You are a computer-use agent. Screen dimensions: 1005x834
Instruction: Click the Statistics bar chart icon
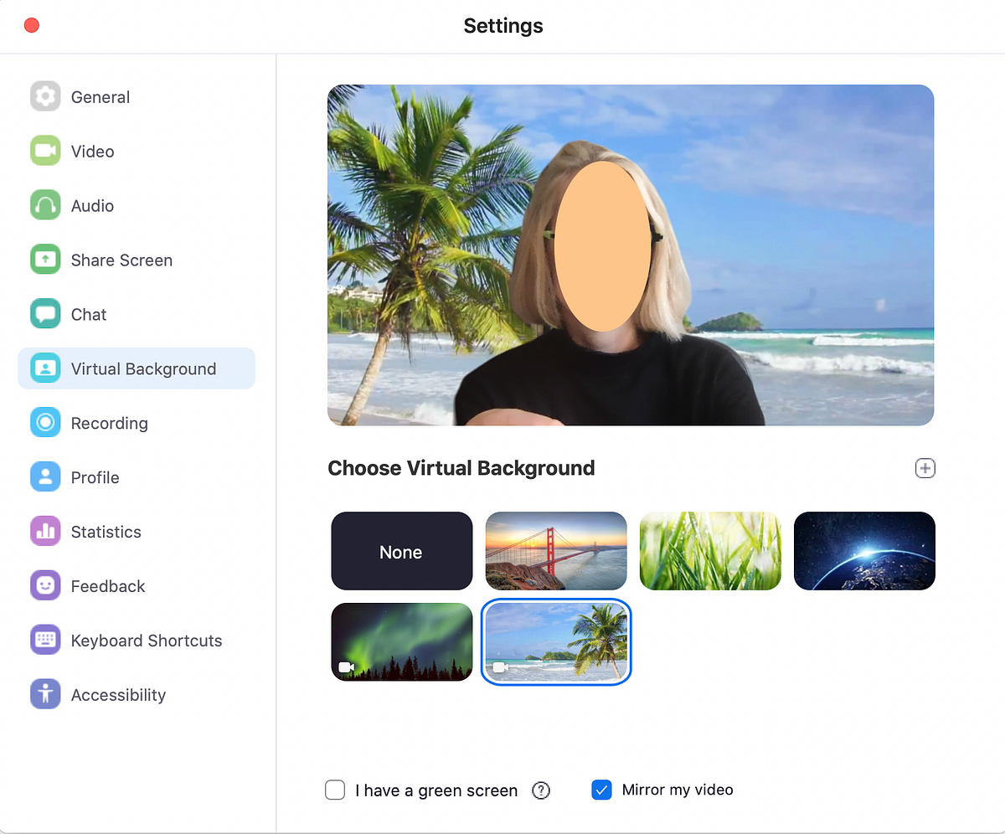pyautogui.click(x=45, y=532)
